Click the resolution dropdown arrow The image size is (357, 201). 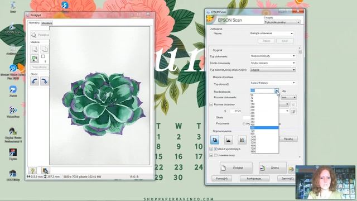[277, 91]
